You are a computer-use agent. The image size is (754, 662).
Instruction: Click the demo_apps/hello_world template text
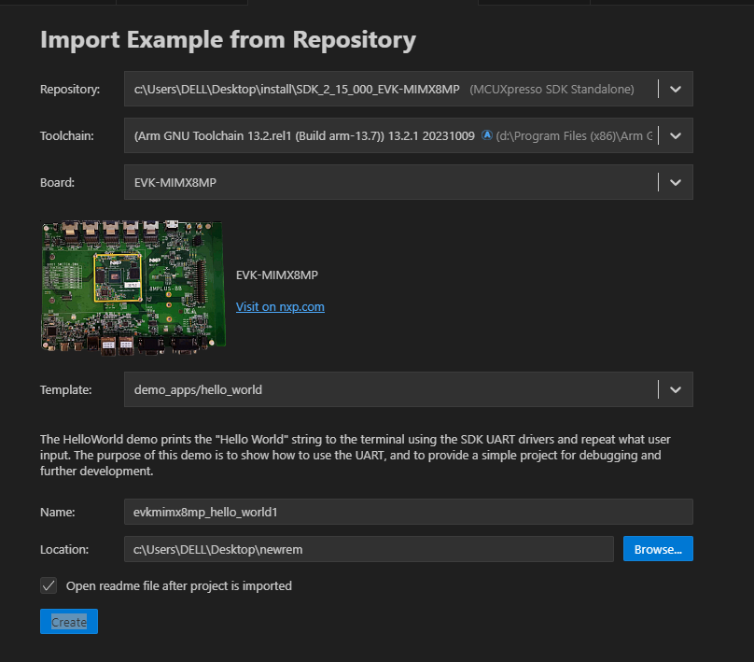pyautogui.click(x=198, y=390)
